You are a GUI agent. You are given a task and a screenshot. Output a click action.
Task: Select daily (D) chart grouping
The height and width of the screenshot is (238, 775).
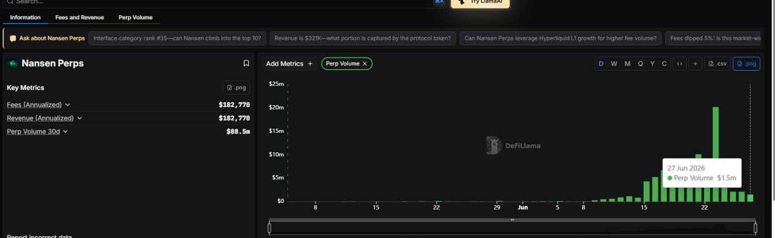pos(601,63)
